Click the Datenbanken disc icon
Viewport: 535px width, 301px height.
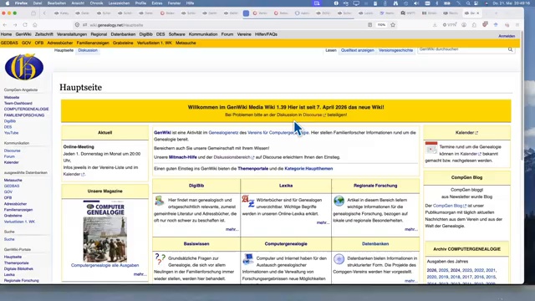click(x=339, y=259)
